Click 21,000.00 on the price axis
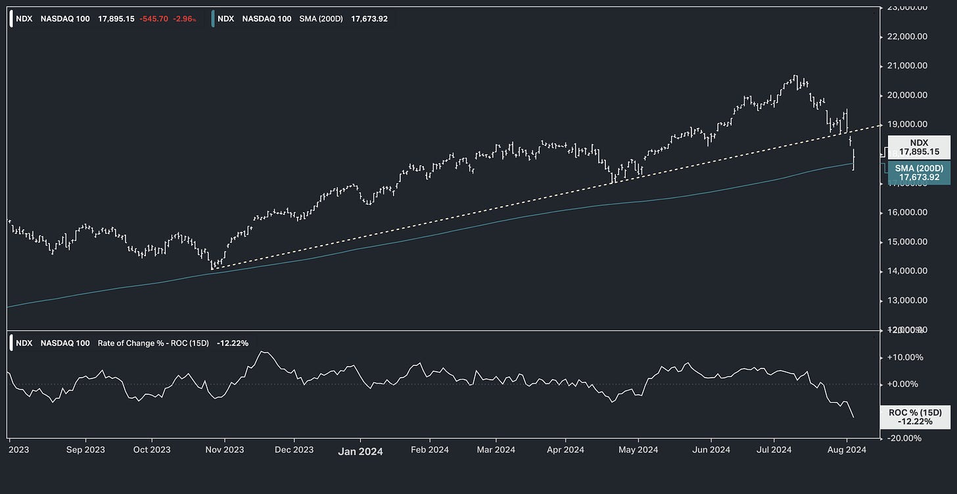 906,66
